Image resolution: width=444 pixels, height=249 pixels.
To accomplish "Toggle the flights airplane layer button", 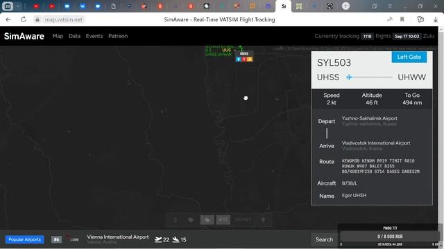I will [207, 220].
